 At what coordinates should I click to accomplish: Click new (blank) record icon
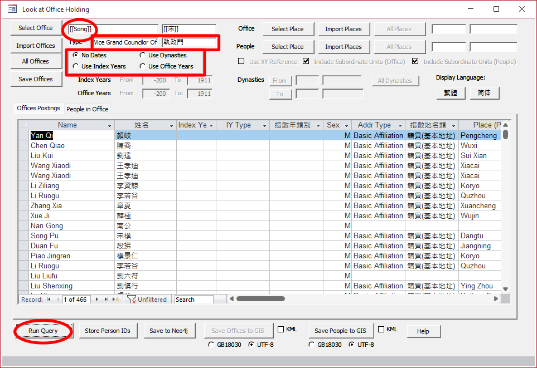(116, 300)
